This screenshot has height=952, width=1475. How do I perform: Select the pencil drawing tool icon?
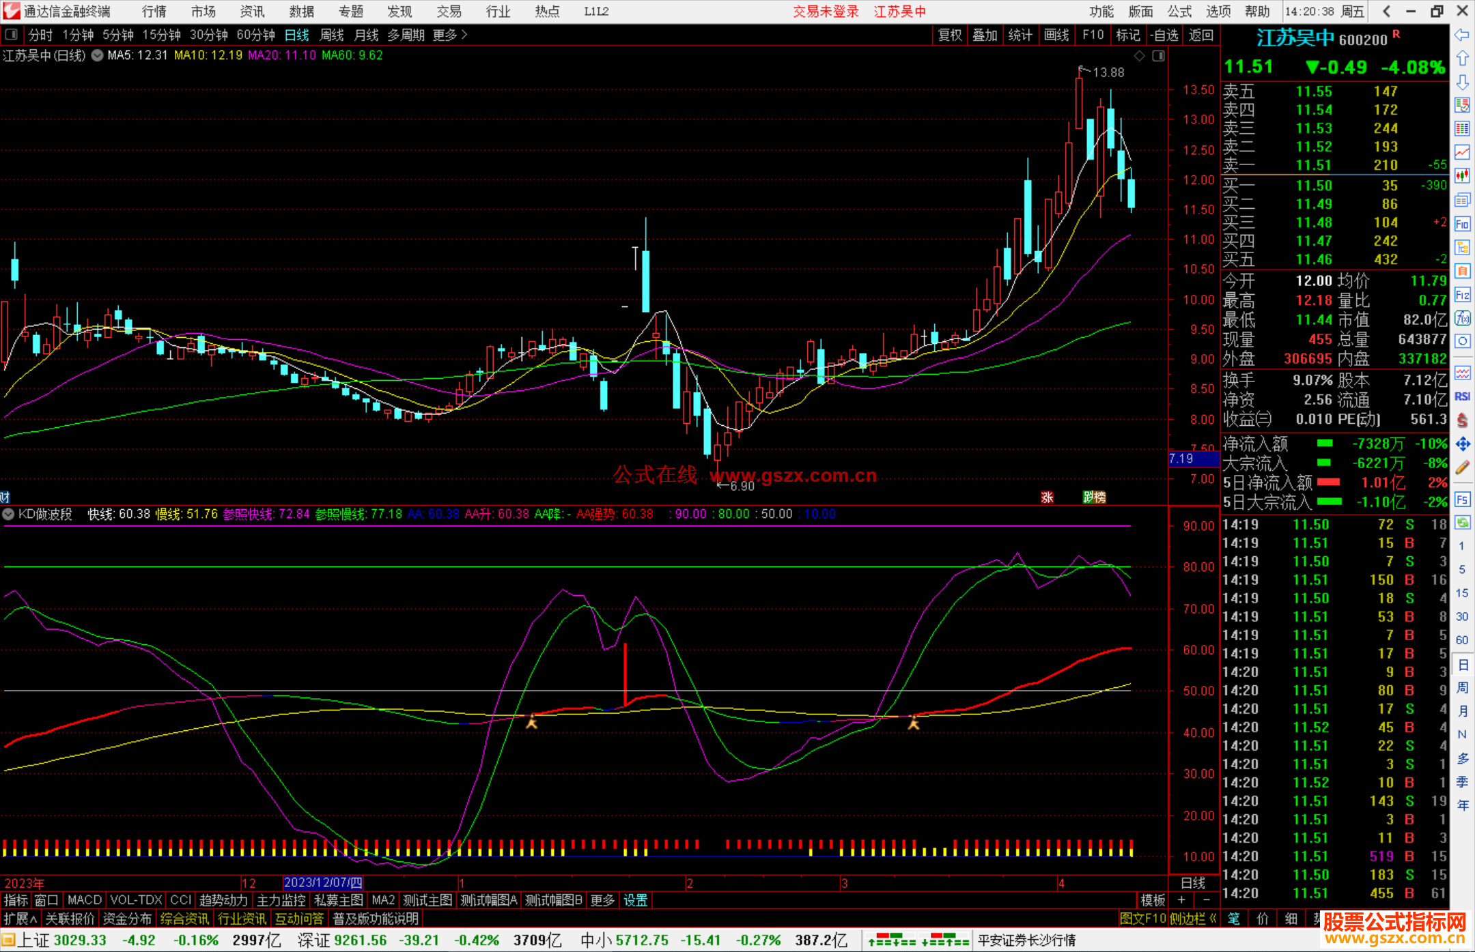point(1462,467)
